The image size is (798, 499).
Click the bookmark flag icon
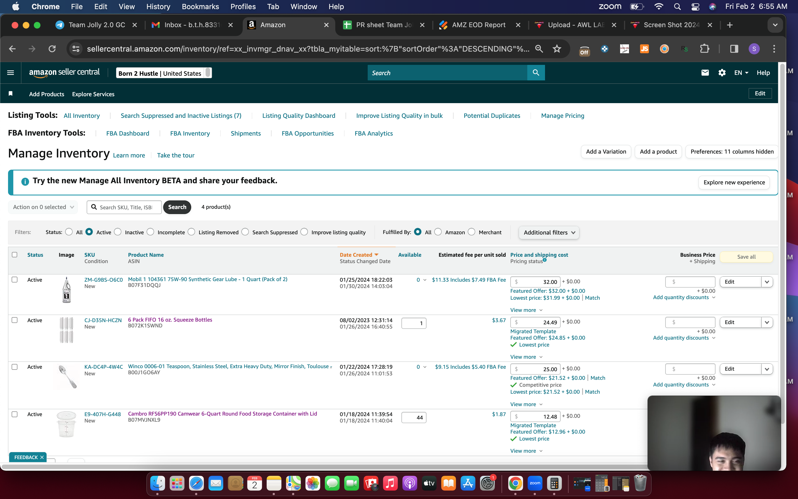pyautogui.click(x=11, y=94)
